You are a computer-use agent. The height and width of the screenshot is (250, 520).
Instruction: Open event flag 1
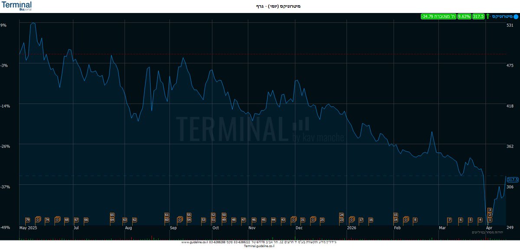pos(490,220)
